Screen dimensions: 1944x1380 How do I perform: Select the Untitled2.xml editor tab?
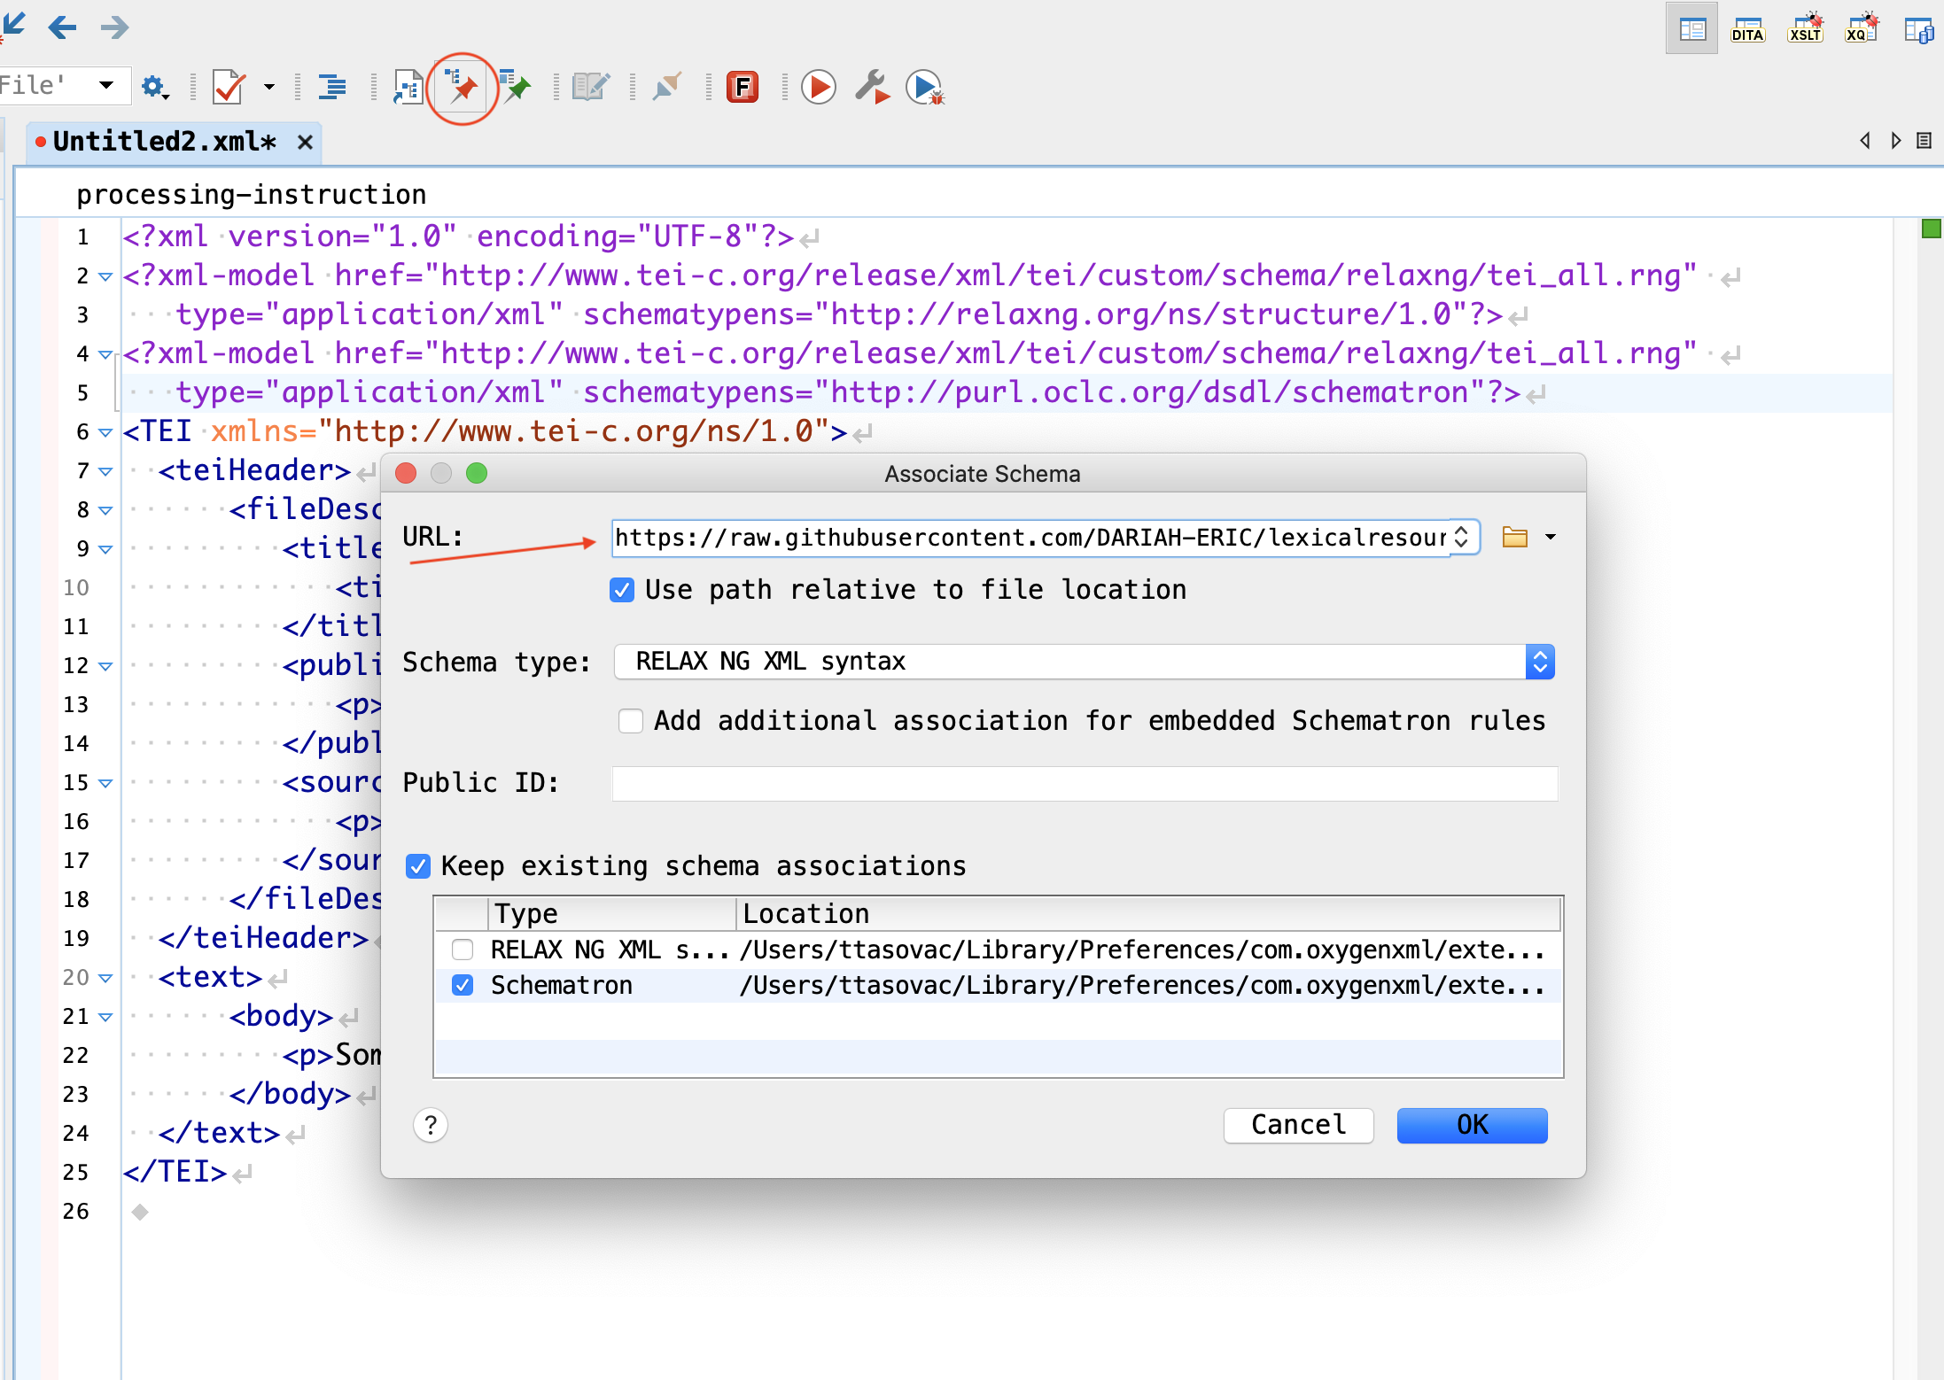pos(165,142)
